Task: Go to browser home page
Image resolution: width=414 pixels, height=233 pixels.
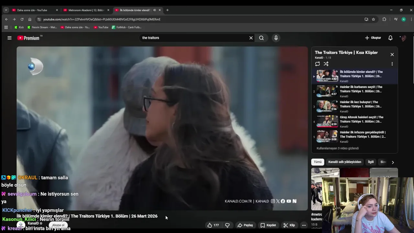Action: point(30,19)
